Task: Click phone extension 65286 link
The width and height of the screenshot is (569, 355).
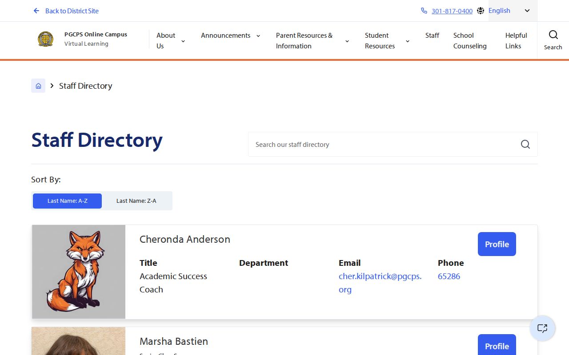Action: pyautogui.click(x=449, y=276)
